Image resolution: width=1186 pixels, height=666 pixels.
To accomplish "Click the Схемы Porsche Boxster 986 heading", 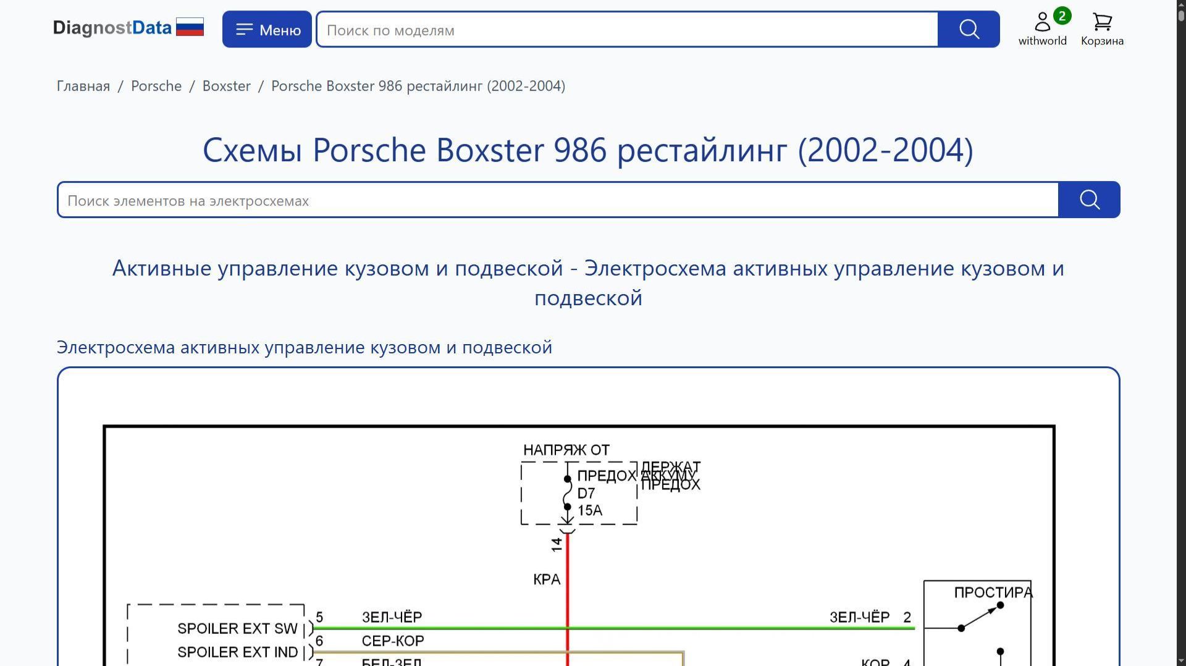I will point(588,150).
